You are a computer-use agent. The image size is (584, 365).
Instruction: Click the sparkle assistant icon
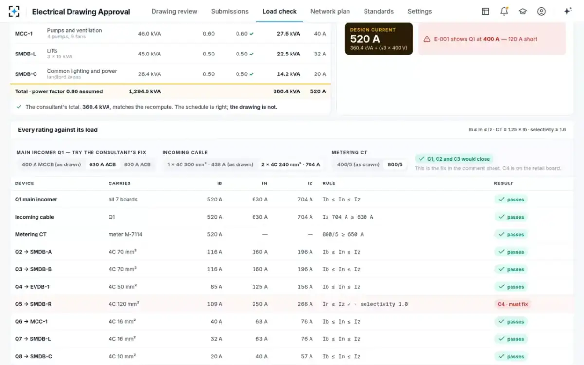(567, 11)
